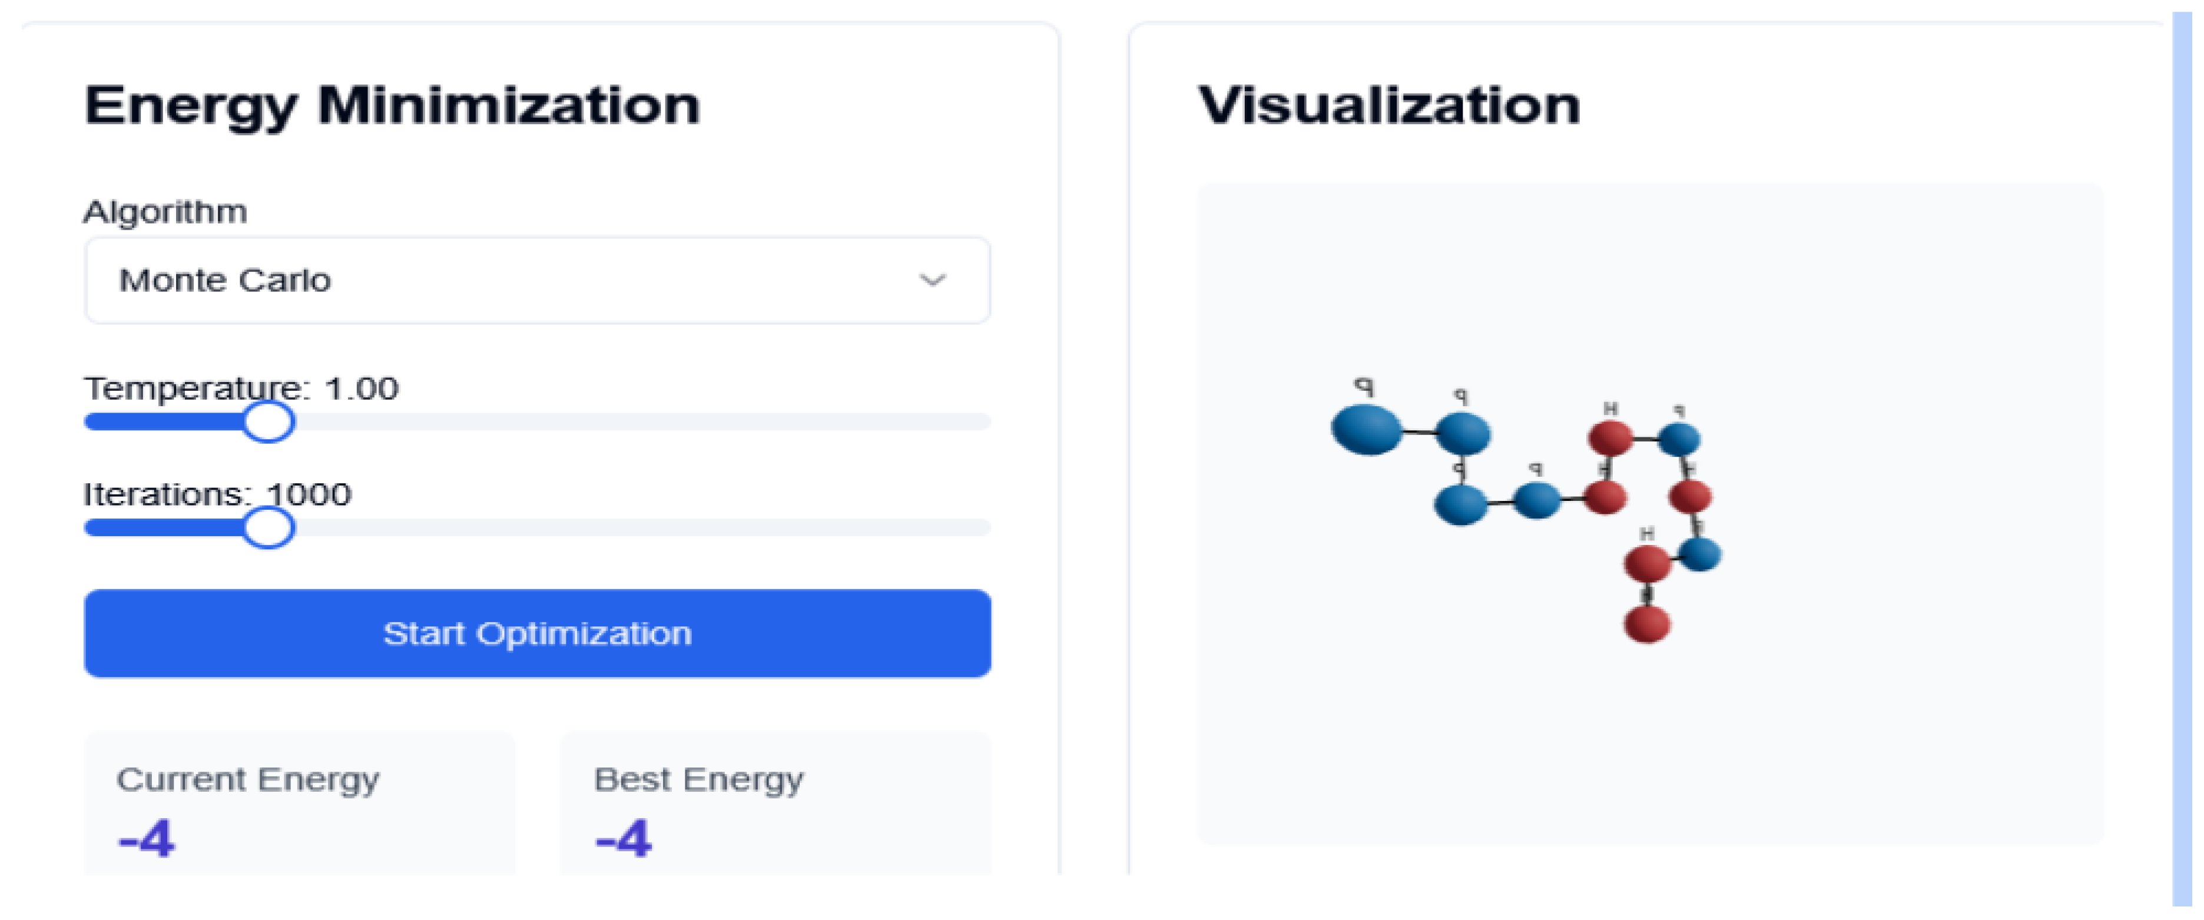Click the Energy Minimization heading
2204x920 pixels.
pos(392,106)
